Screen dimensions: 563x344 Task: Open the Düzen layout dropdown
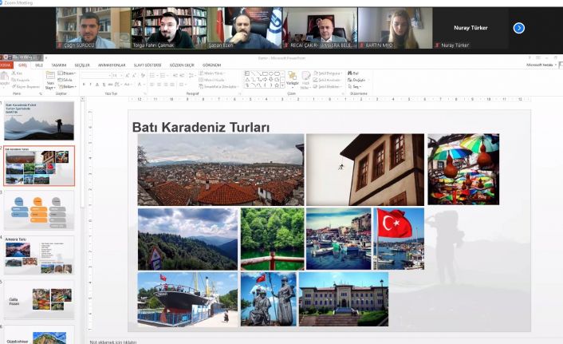pyautogui.click(x=67, y=73)
